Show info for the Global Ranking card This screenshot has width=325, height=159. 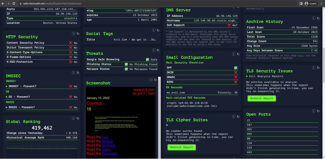[73, 118]
